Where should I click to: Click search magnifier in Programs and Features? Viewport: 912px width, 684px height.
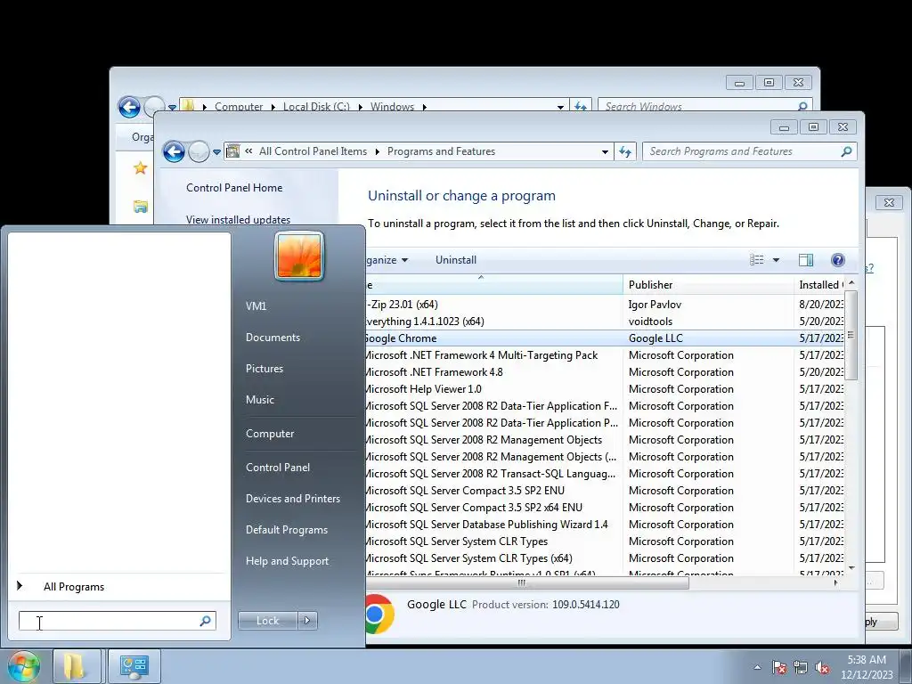(x=846, y=151)
